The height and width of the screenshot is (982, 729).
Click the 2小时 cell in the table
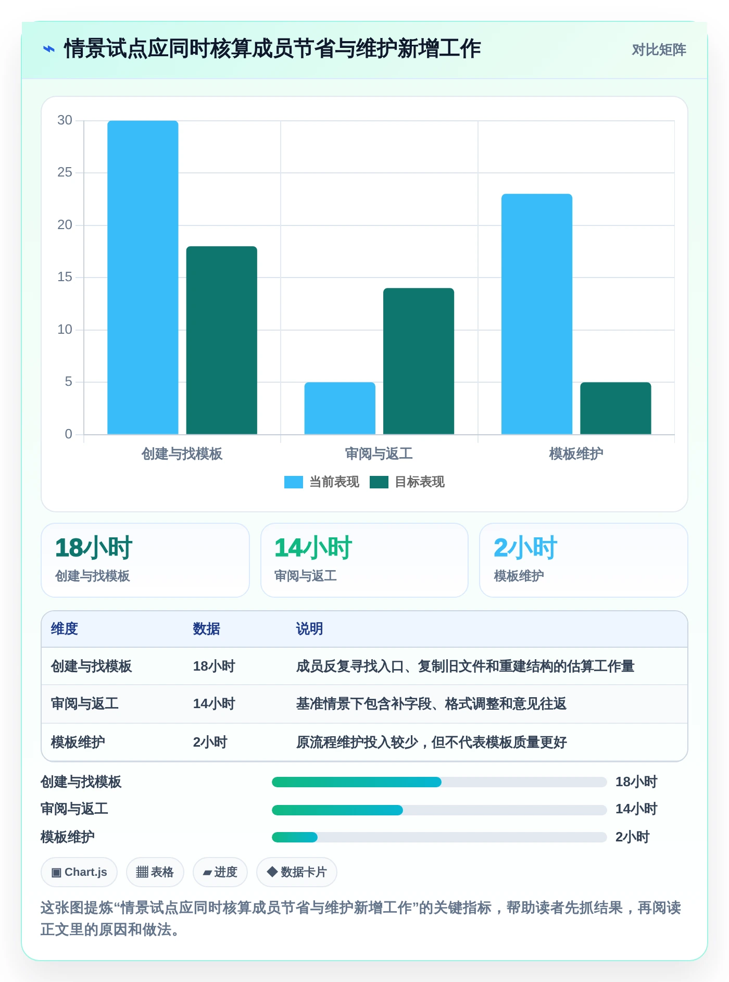(x=210, y=742)
